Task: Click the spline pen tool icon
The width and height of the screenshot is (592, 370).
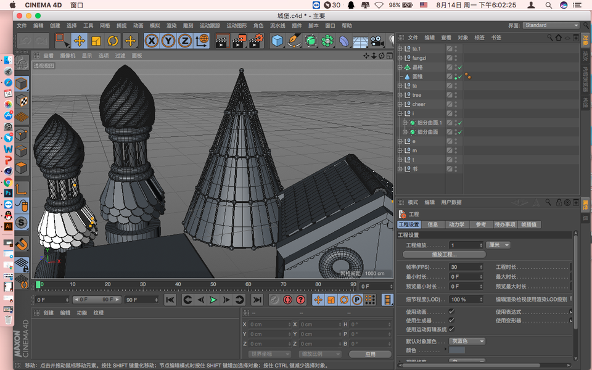Action: coord(294,41)
